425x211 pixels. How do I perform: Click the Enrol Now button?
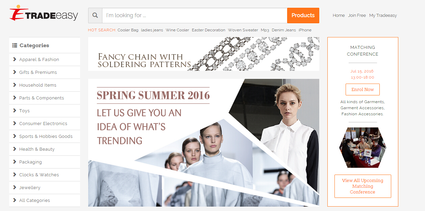tap(362, 90)
